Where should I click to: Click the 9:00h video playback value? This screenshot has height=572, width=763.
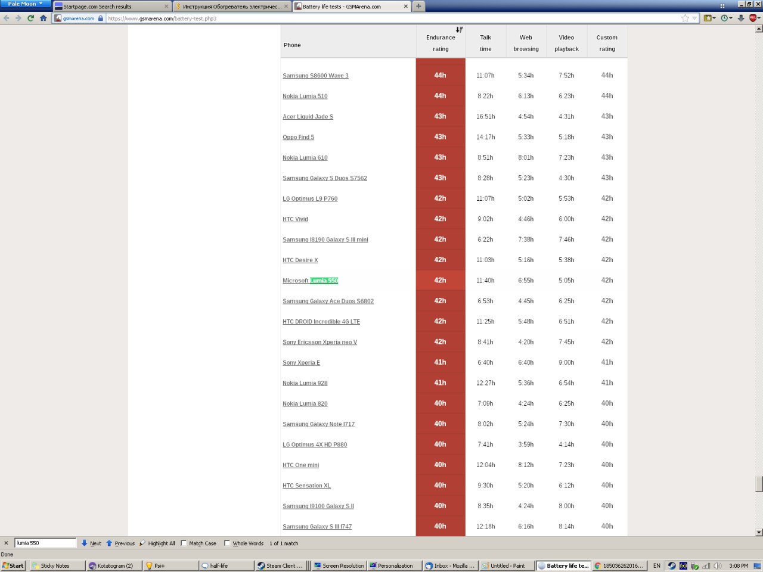point(566,362)
